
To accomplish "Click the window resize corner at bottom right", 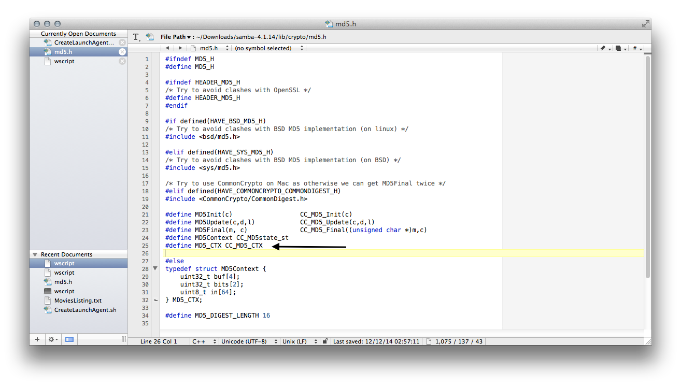I will 647,341.
